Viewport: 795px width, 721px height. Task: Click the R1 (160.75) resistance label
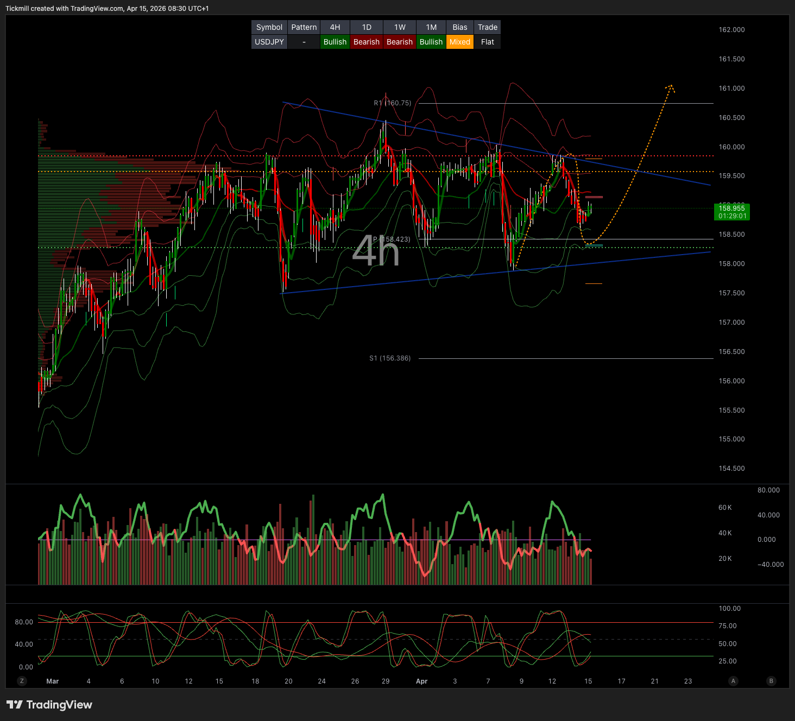(x=392, y=103)
